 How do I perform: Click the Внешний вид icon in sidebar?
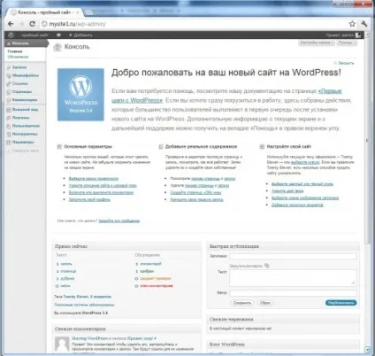9,110
